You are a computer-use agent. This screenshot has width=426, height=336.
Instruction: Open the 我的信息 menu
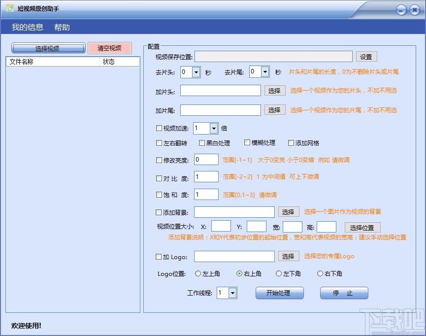pyautogui.click(x=26, y=28)
